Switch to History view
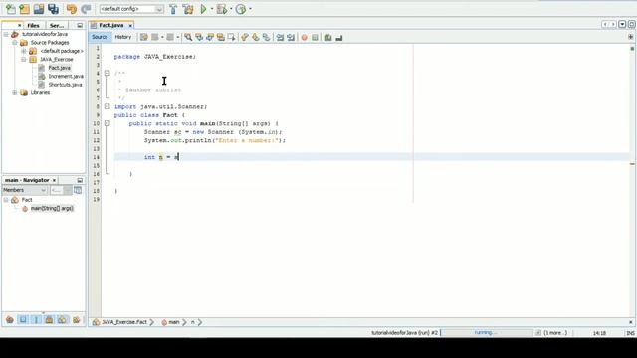637x358 pixels. pos(123,37)
